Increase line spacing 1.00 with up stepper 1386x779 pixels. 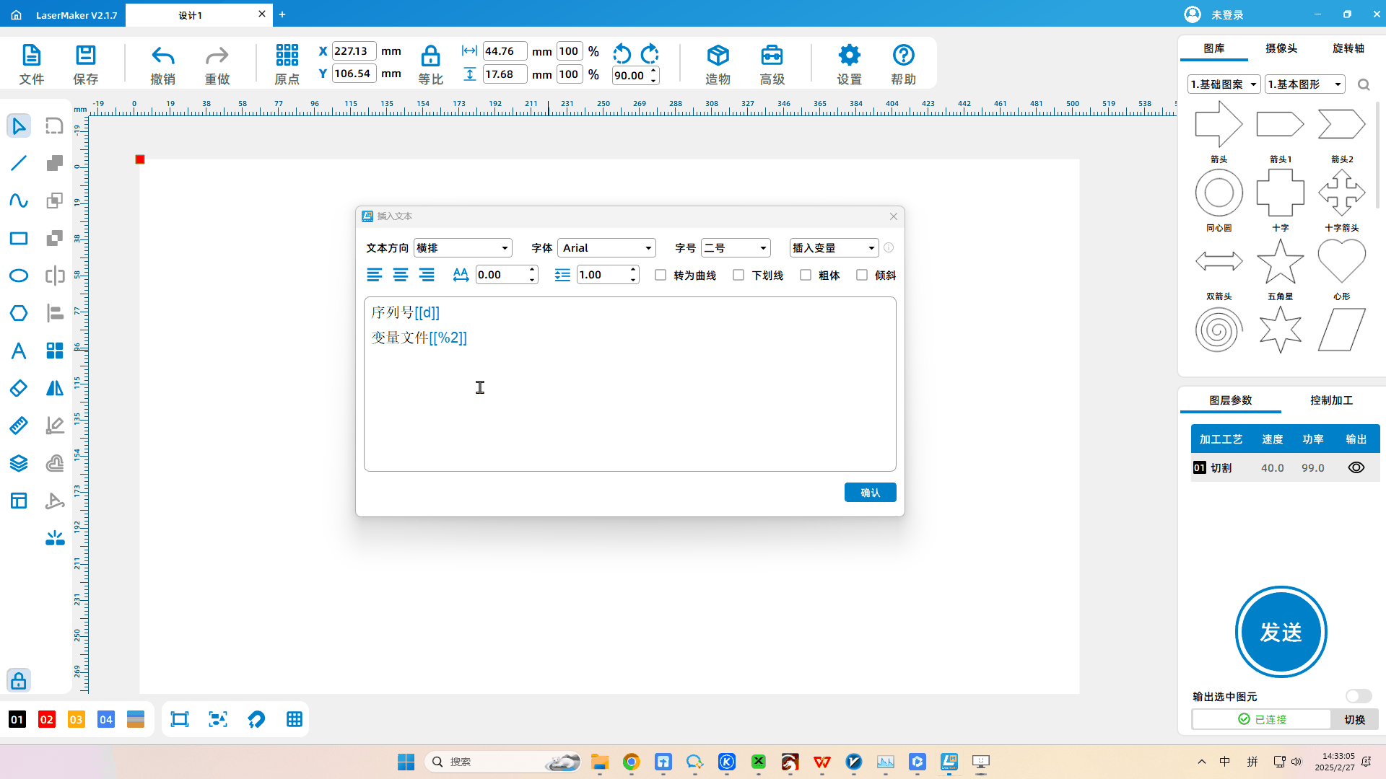click(633, 270)
